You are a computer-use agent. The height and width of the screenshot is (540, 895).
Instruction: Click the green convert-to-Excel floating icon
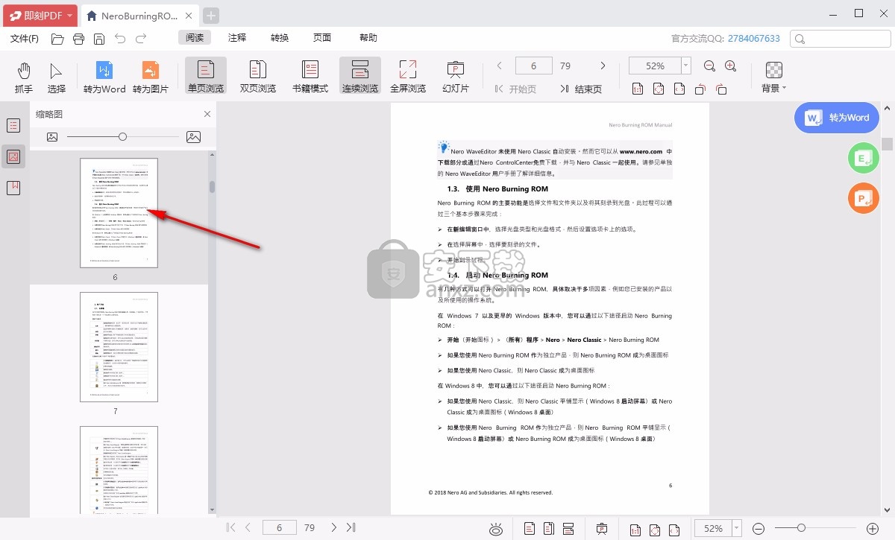point(863,158)
